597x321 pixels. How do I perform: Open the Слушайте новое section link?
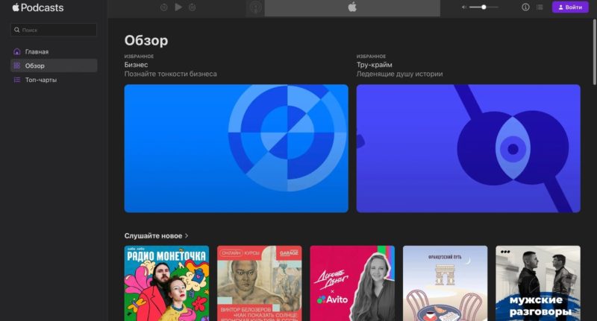153,236
